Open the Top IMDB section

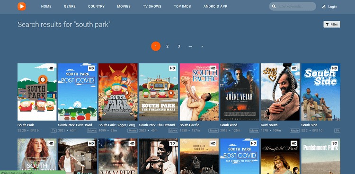(183, 6)
